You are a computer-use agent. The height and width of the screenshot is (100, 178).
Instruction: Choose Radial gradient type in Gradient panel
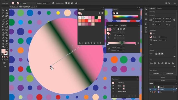point(121,29)
